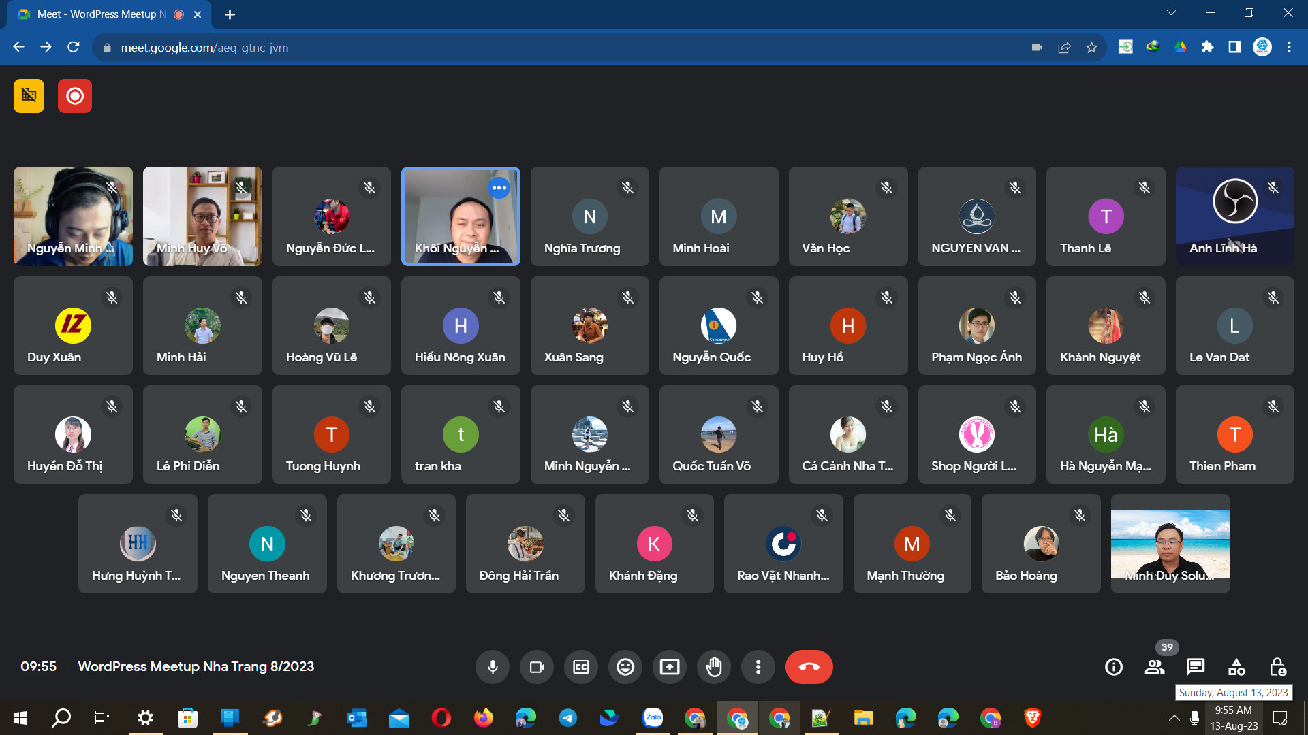Turn on captions with CC button
The width and height of the screenshot is (1308, 735).
[581, 667]
